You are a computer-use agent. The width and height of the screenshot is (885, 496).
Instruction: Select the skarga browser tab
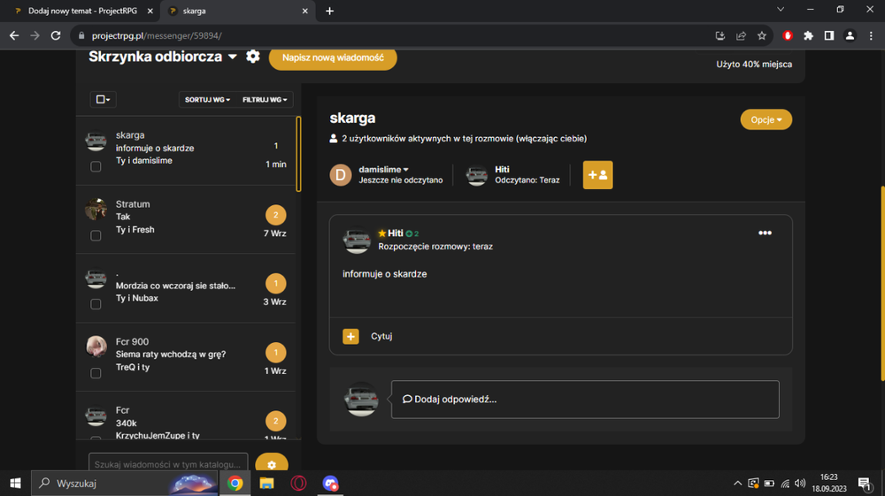coord(237,11)
